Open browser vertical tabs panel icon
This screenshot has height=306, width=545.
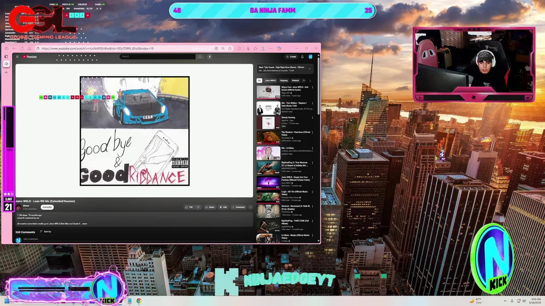tap(6, 57)
